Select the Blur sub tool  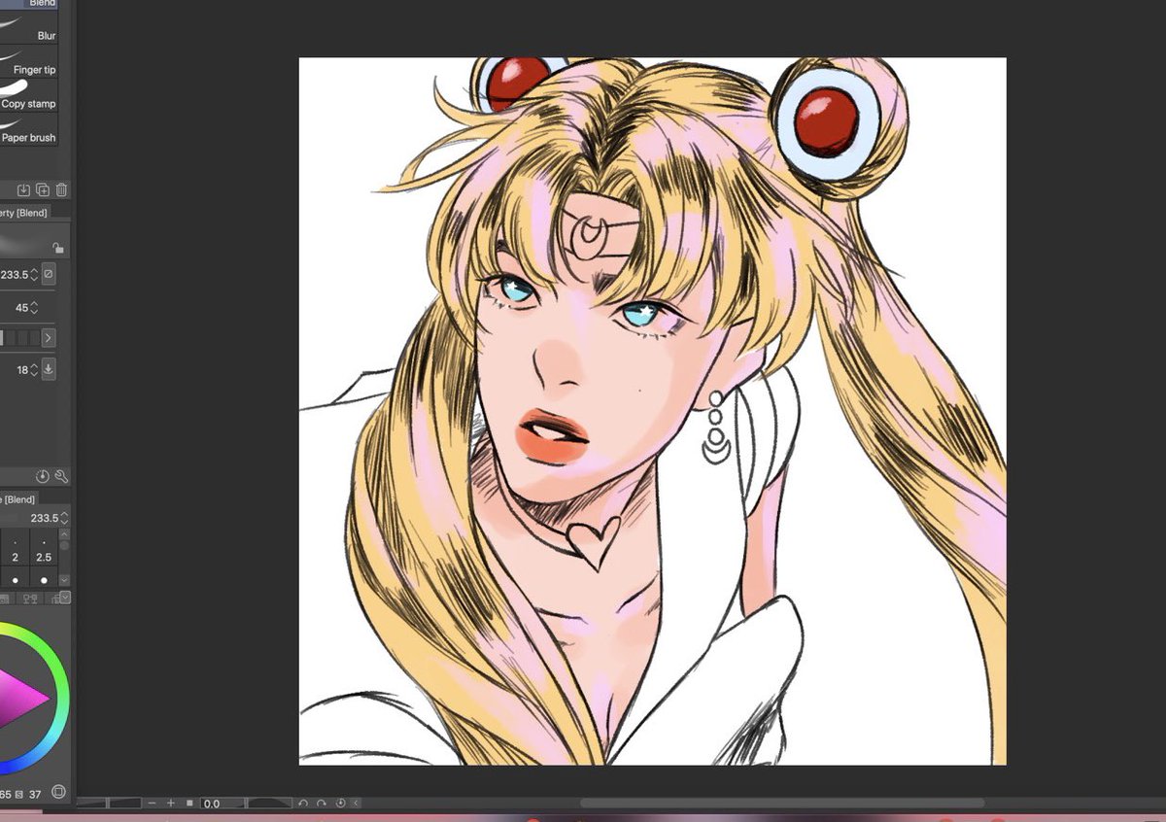coord(29,26)
